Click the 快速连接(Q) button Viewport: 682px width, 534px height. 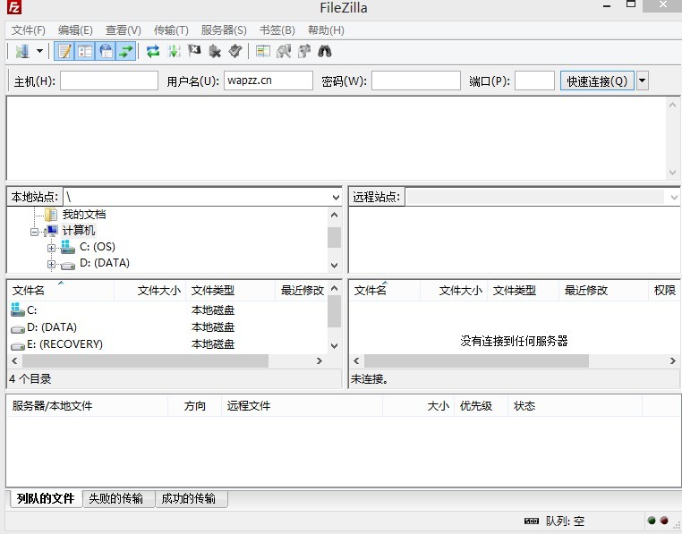pos(597,81)
